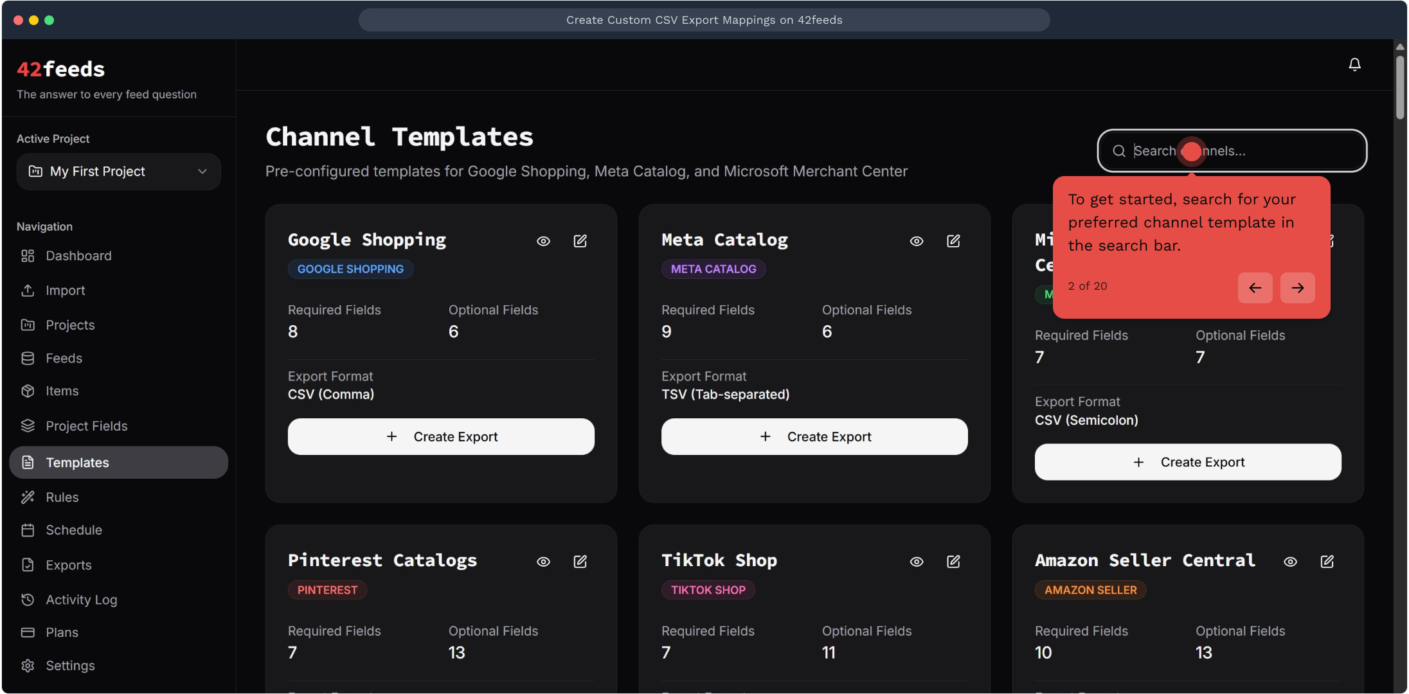Show Pinterest Catalogs preview eye icon

coord(543,562)
